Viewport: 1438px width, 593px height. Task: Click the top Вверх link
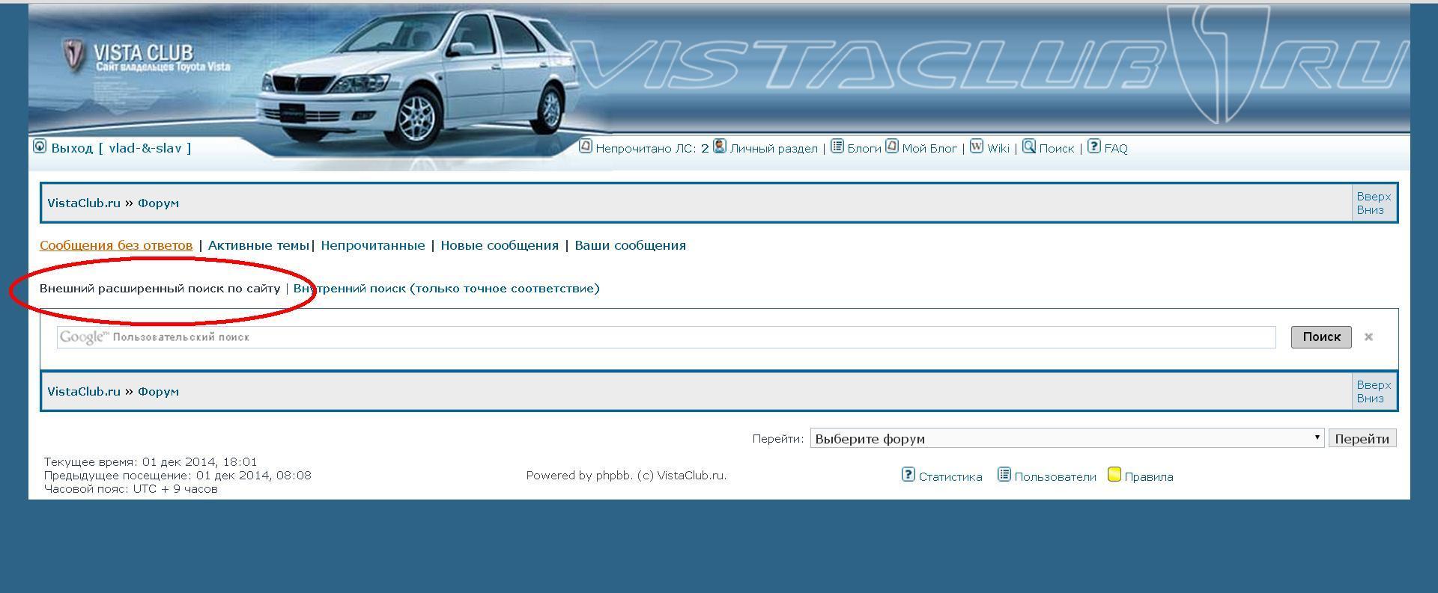point(1374,197)
